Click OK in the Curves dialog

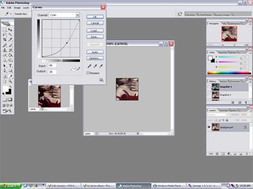tap(95, 17)
